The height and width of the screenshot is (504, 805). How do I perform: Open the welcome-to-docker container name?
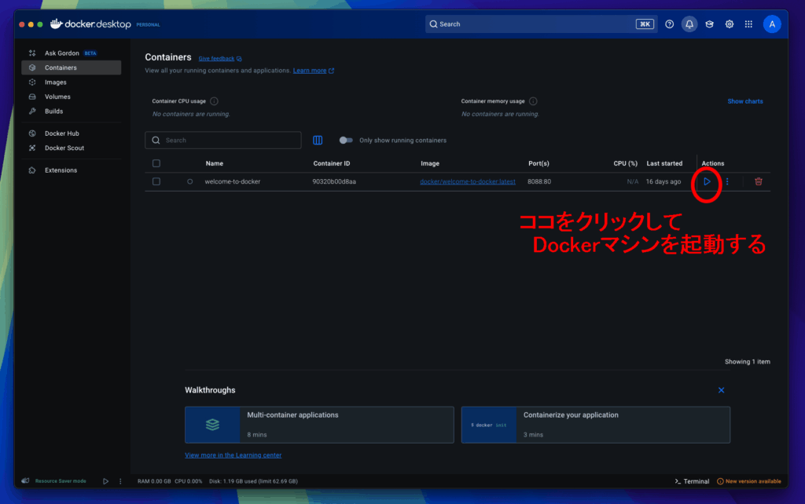232,181
